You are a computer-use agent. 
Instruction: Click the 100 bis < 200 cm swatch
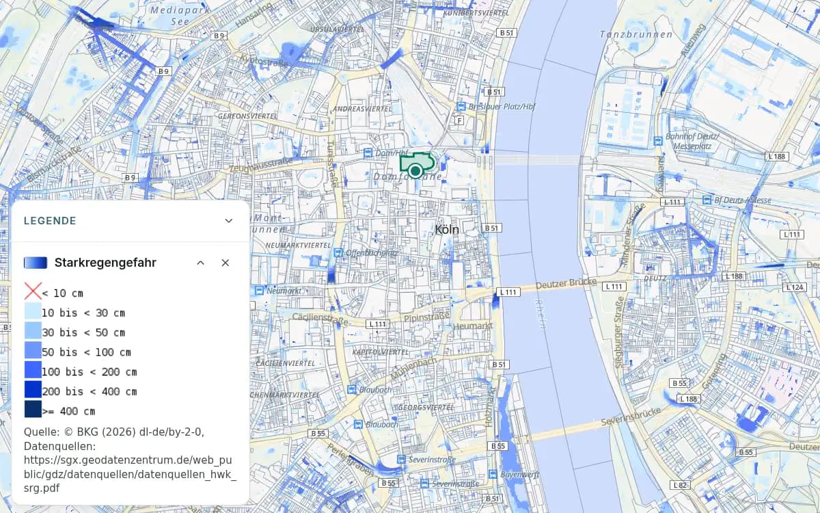(33, 371)
